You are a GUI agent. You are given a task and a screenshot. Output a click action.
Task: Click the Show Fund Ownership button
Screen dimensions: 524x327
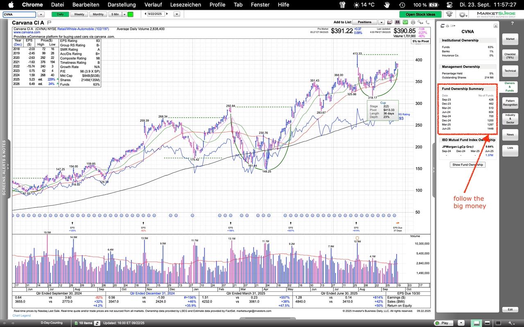(x=467, y=165)
